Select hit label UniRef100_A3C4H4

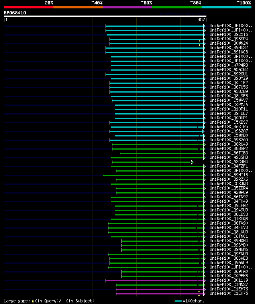coord(229,162)
